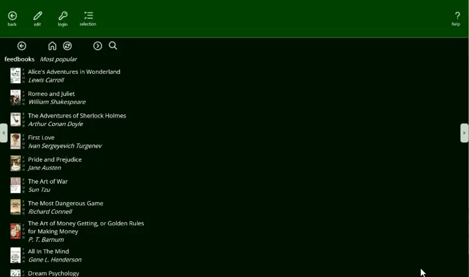Select title The Most Dangerous Game
Screen dimensions: 469x277
[66, 203]
